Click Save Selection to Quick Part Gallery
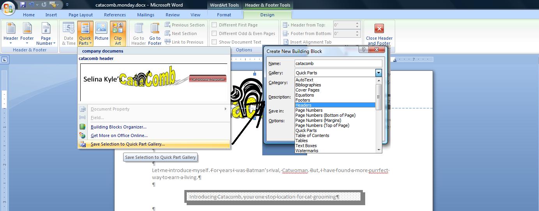Image resolution: width=539 pixels, height=211 pixels. point(154,144)
